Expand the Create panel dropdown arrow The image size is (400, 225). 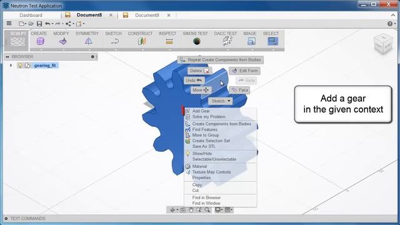pyautogui.click(x=41, y=50)
